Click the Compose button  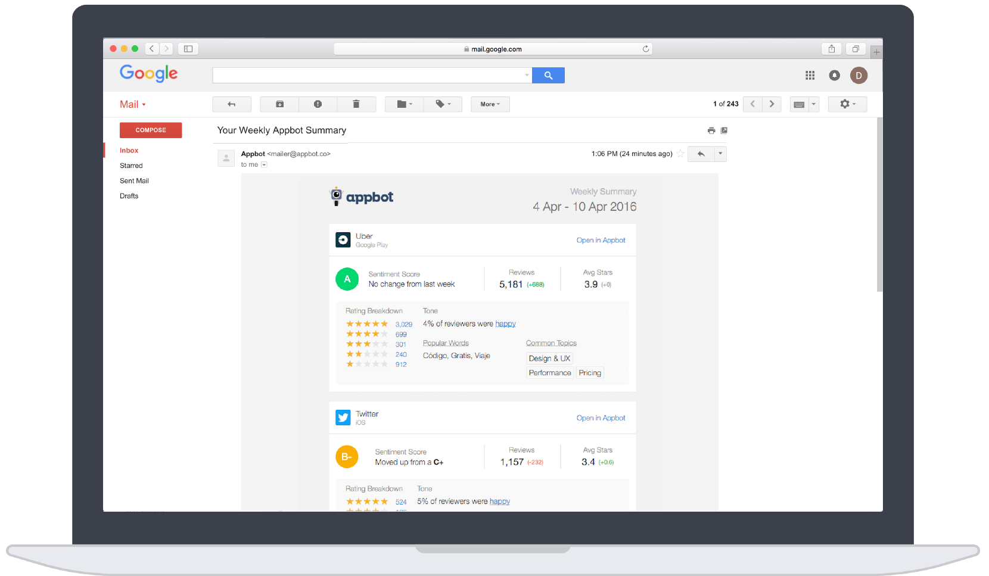151,130
